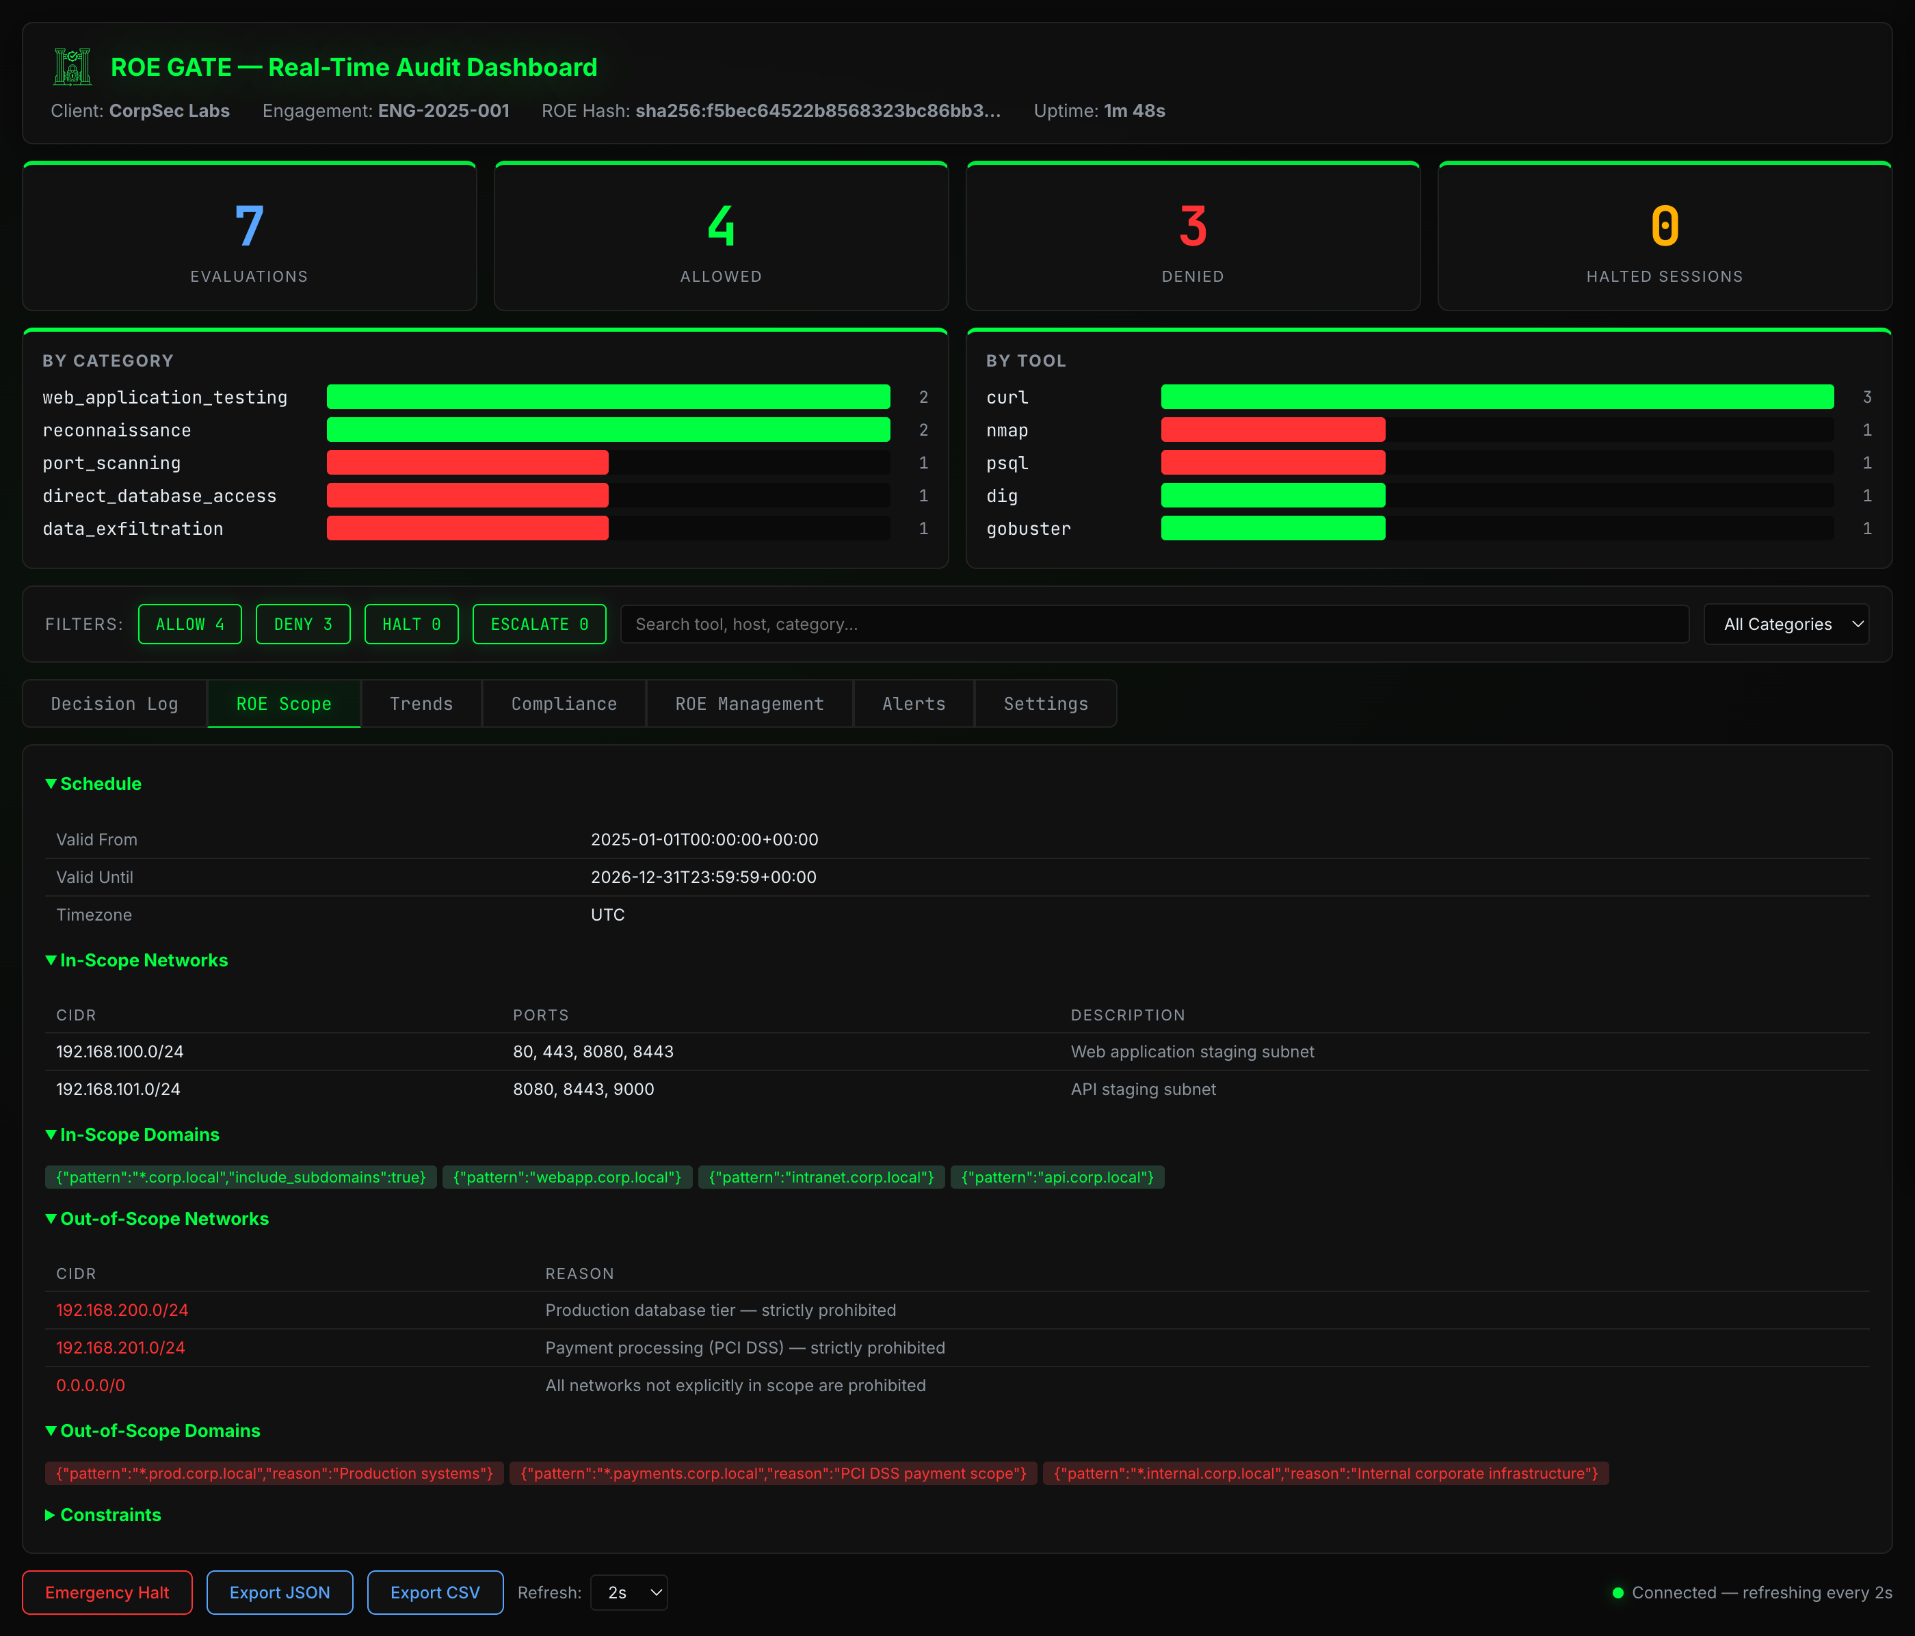Image resolution: width=1915 pixels, height=1636 pixels.
Task: Select the webapp.corp.local in-scope domain chip
Action: (x=566, y=1176)
